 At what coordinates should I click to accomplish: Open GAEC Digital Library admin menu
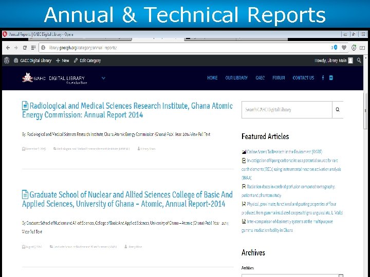click(x=32, y=61)
